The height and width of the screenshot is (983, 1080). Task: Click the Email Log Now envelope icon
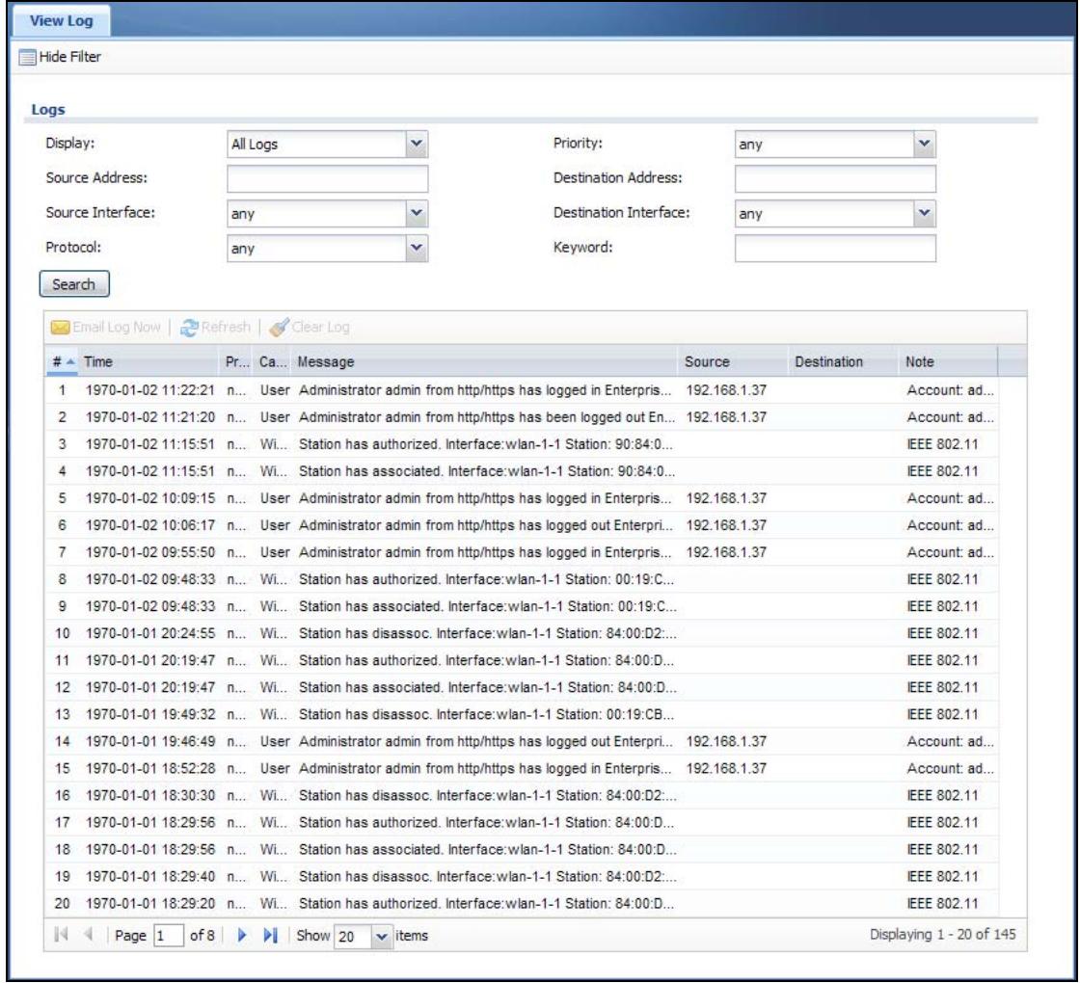(60, 328)
